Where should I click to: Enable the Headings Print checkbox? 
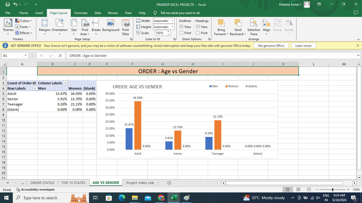tap(198, 33)
